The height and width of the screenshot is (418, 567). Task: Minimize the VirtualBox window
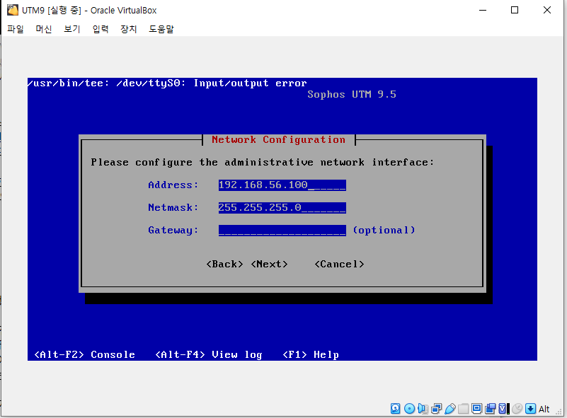483,10
